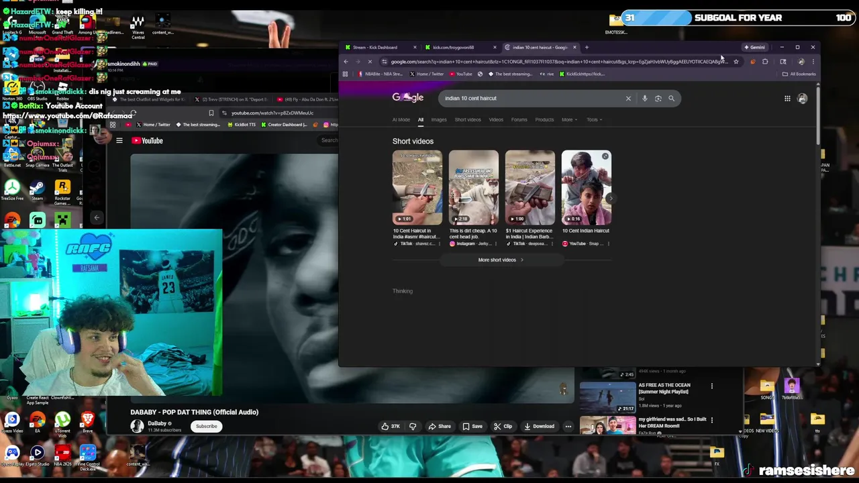Open more actions menu under the video
Viewport: 859px width, 483px height.
568,426
